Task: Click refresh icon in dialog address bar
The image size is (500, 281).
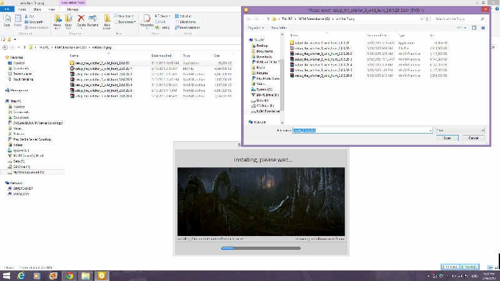Action: pyautogui.click(x=427, y=19)
